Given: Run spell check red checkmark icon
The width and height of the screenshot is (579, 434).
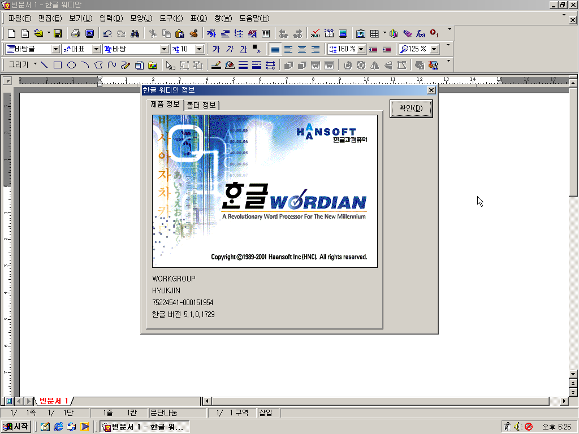Looking at the screenshot, I should point(316,33).
